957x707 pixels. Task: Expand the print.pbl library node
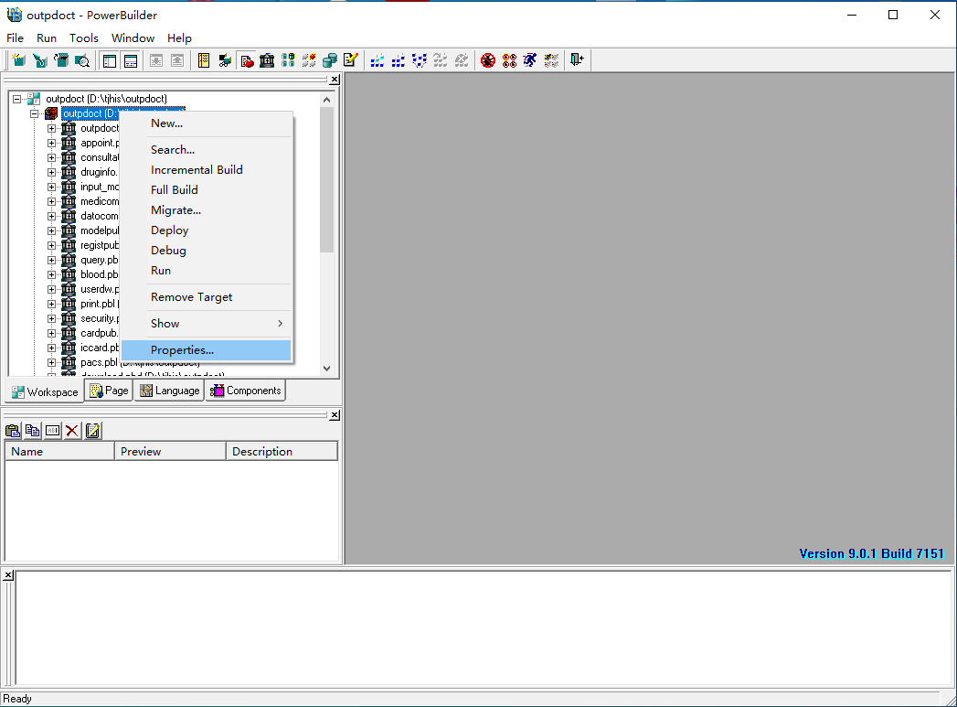(51, 304)
